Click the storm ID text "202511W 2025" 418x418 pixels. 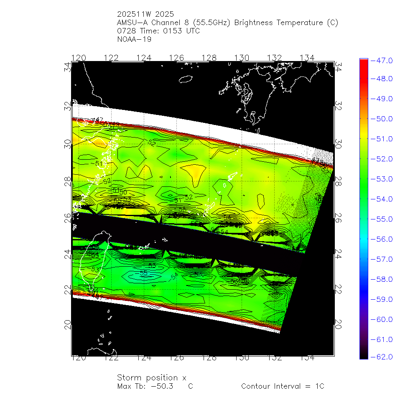[145, 14]
